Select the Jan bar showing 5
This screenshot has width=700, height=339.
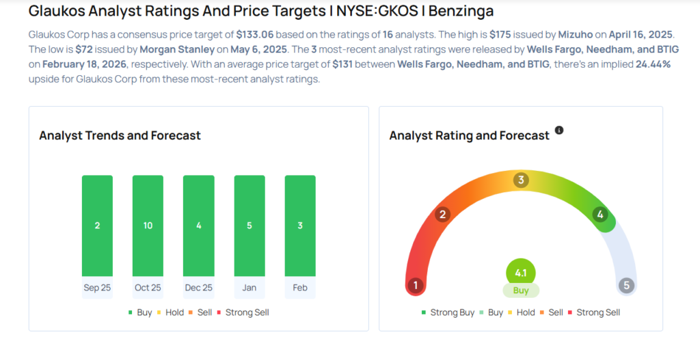click(250, 226)
